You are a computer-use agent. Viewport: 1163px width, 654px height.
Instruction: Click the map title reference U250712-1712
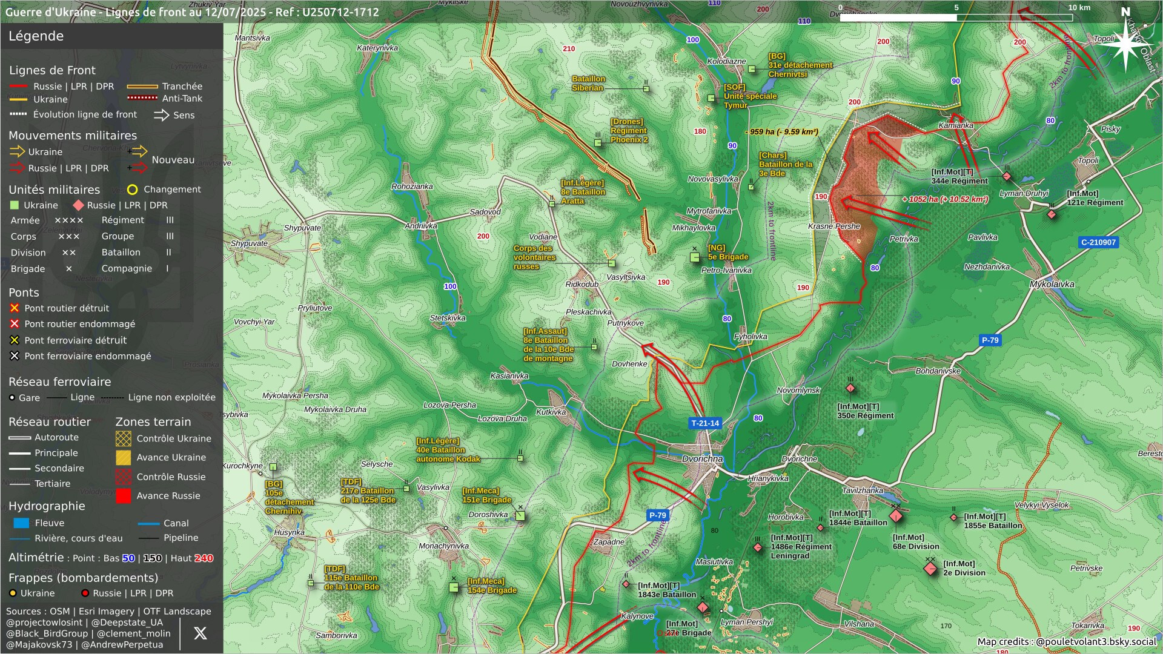click(340, 12)
